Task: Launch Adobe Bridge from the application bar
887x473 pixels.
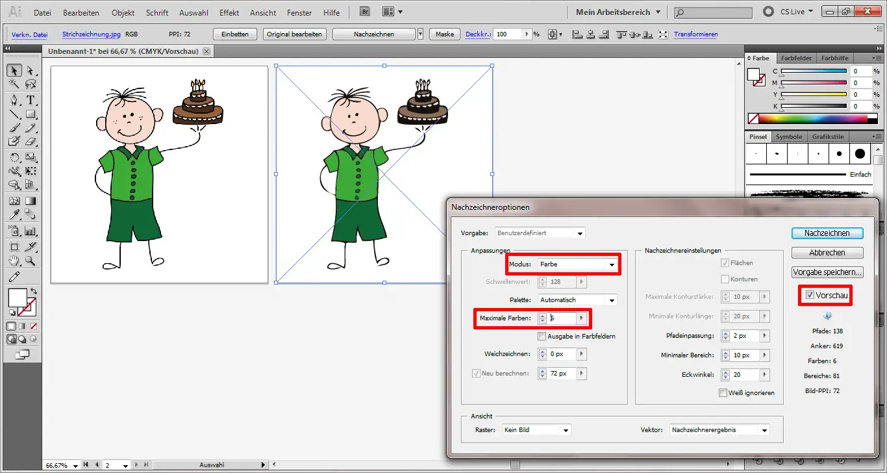Action: [x=364, y=11]
